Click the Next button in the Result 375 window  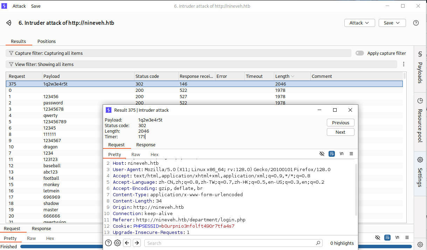pyautogui.click(x=340, y=132)
